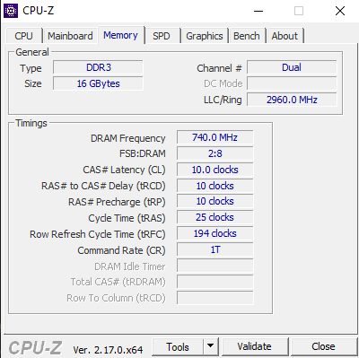Open the Tools dropdown arrow
This screenshot has width=359, height=358.
click(211, 346)
